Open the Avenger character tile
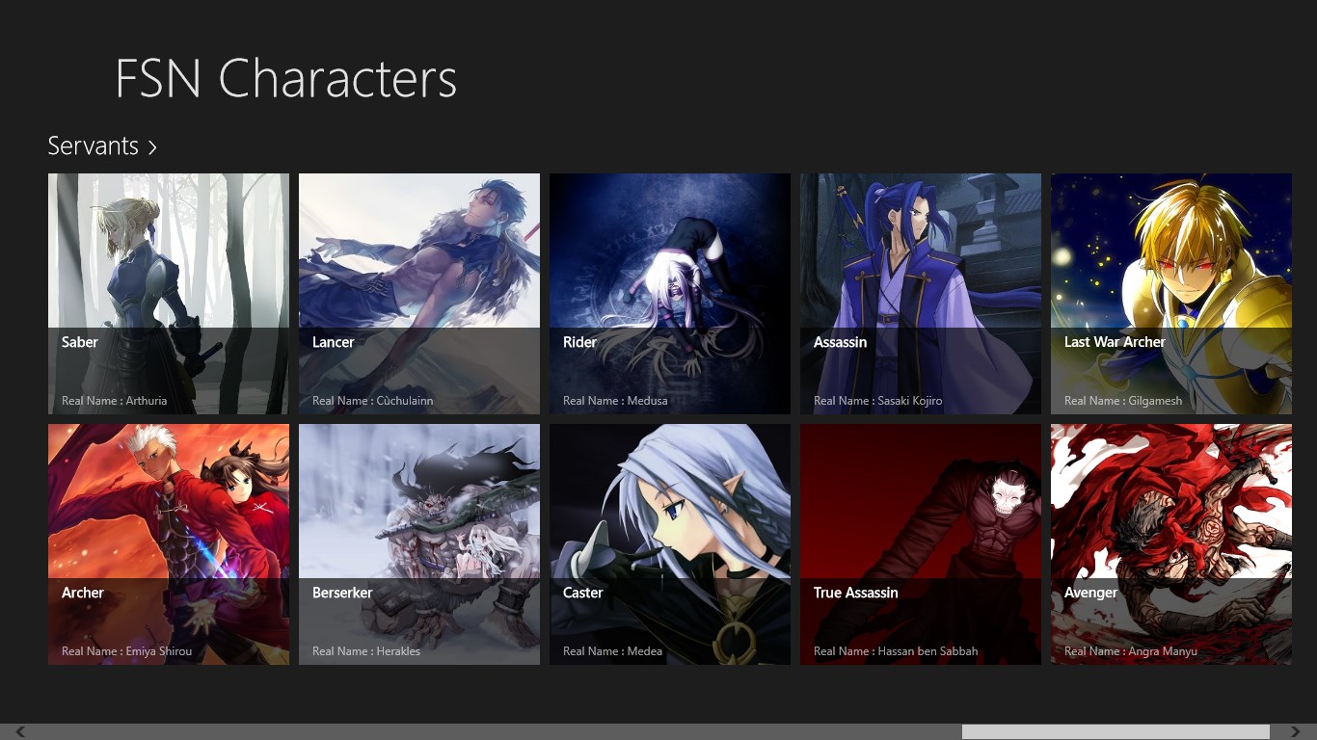This screenshot has height=740, width=1317. (1171, 544)
